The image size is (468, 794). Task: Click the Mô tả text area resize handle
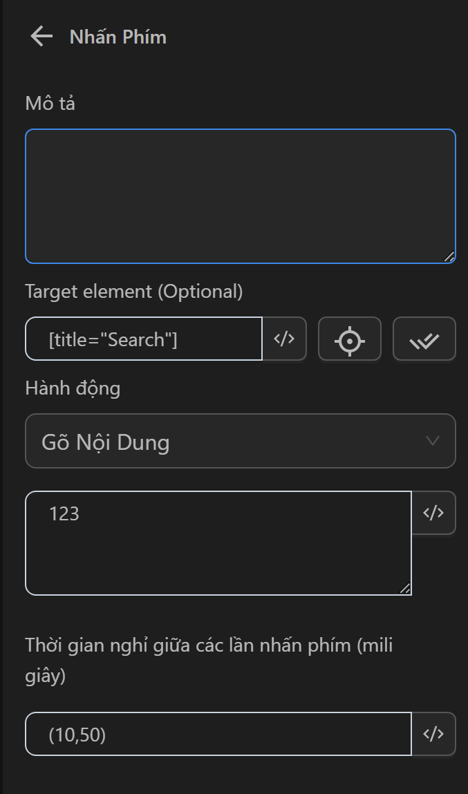(x=449, y=256)
